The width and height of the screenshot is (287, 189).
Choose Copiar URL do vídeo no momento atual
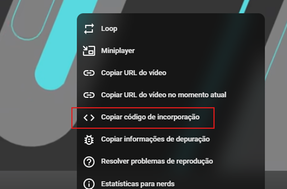(163, 95)
